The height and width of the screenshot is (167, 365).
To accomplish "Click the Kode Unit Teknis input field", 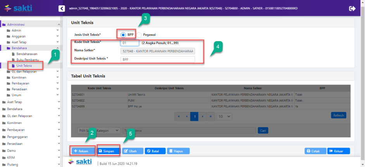I will point(130,43).
